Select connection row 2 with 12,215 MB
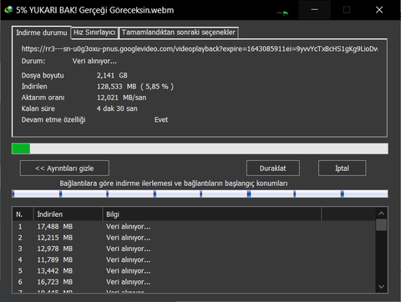401x302 pixels. tap(194, 238)
